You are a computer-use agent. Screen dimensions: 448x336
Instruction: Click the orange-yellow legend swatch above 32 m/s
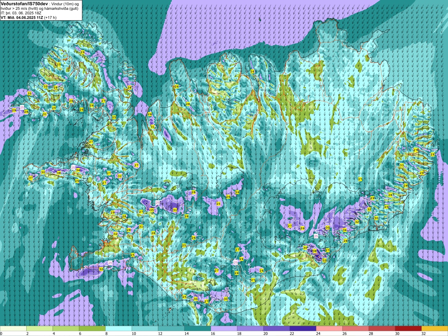click(435, 329)
